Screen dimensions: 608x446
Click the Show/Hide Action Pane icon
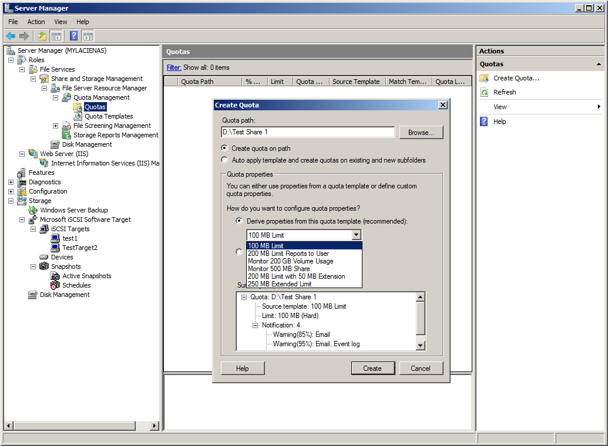pos(88,36)
